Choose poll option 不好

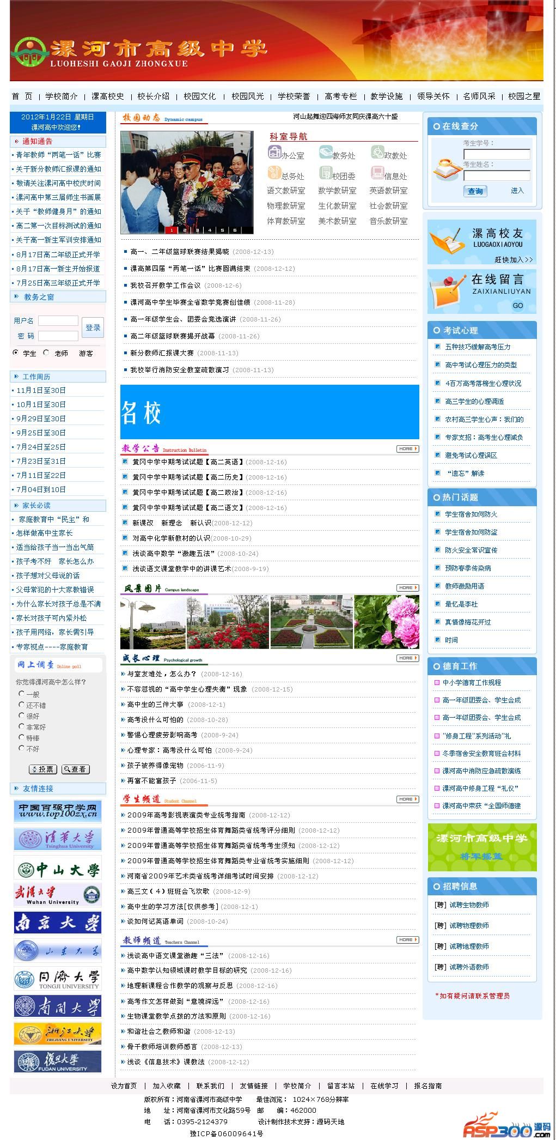click(21, 748)
